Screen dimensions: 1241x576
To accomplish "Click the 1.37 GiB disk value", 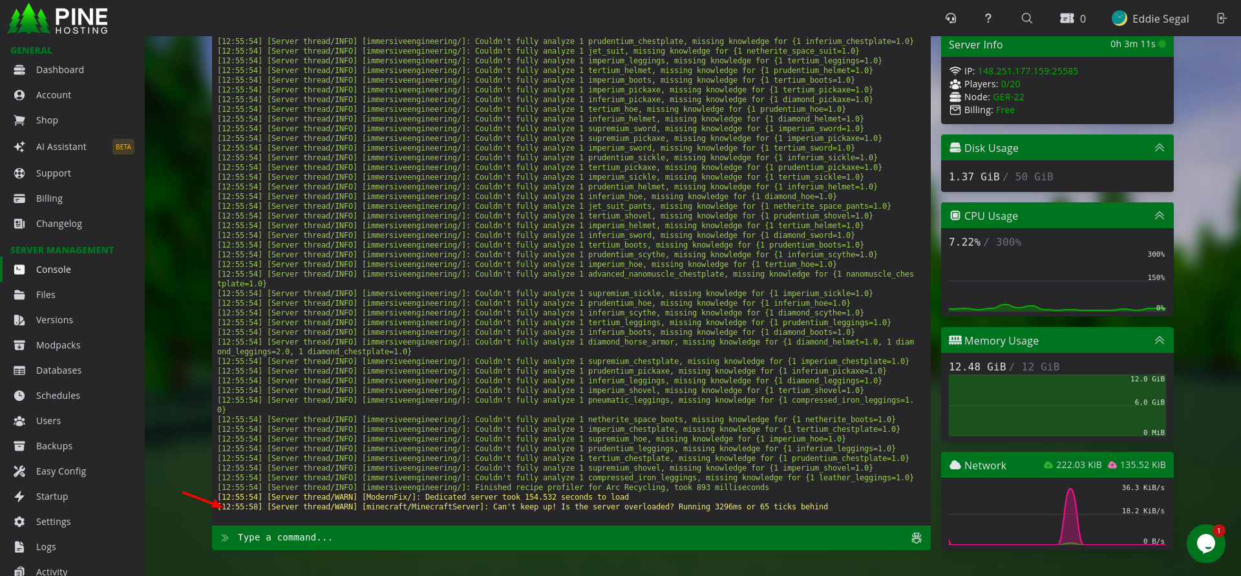I will (x=974, y=177).
